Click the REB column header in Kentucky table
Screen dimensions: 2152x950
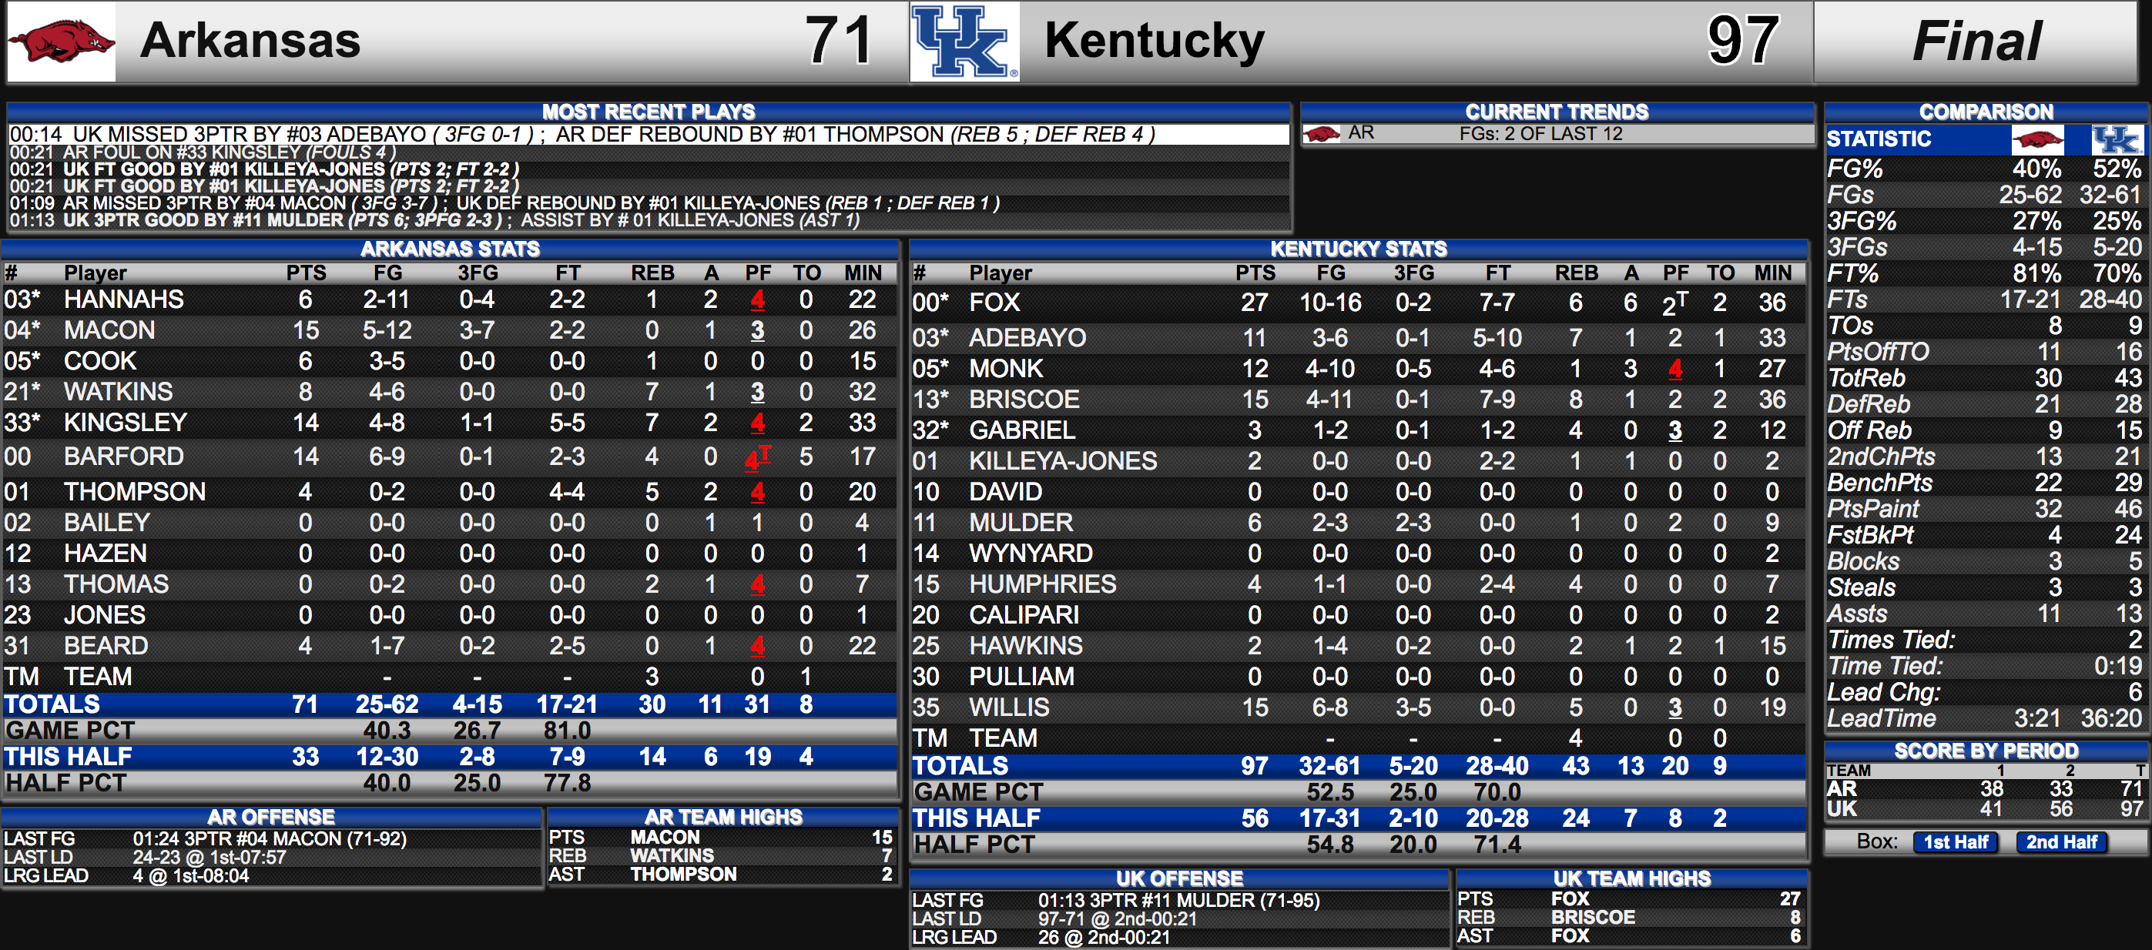coord(1576,273)
